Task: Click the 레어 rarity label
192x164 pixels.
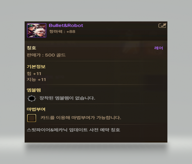Action: [x=159, y=48]
